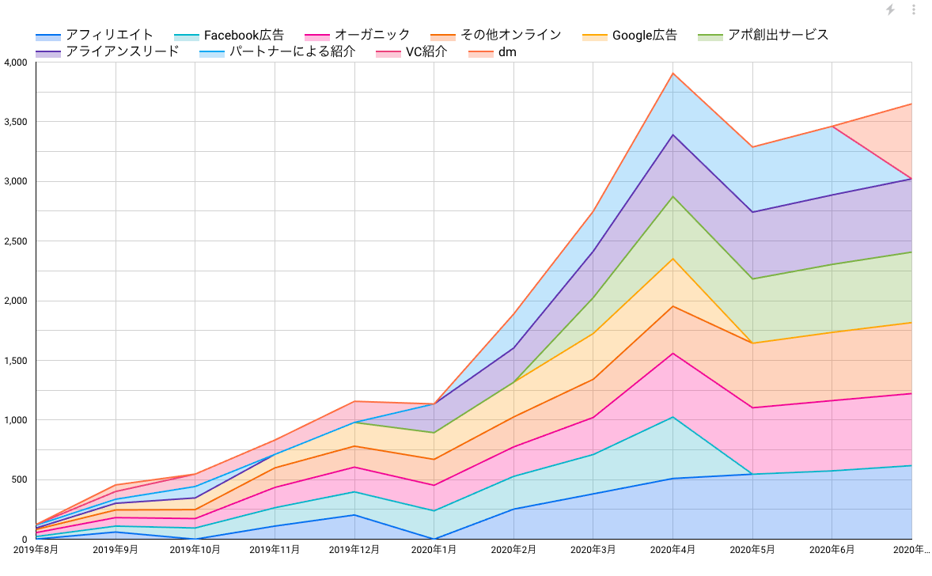
Task: Select the Facebook広告 legend label
Action: click(244, 35)
